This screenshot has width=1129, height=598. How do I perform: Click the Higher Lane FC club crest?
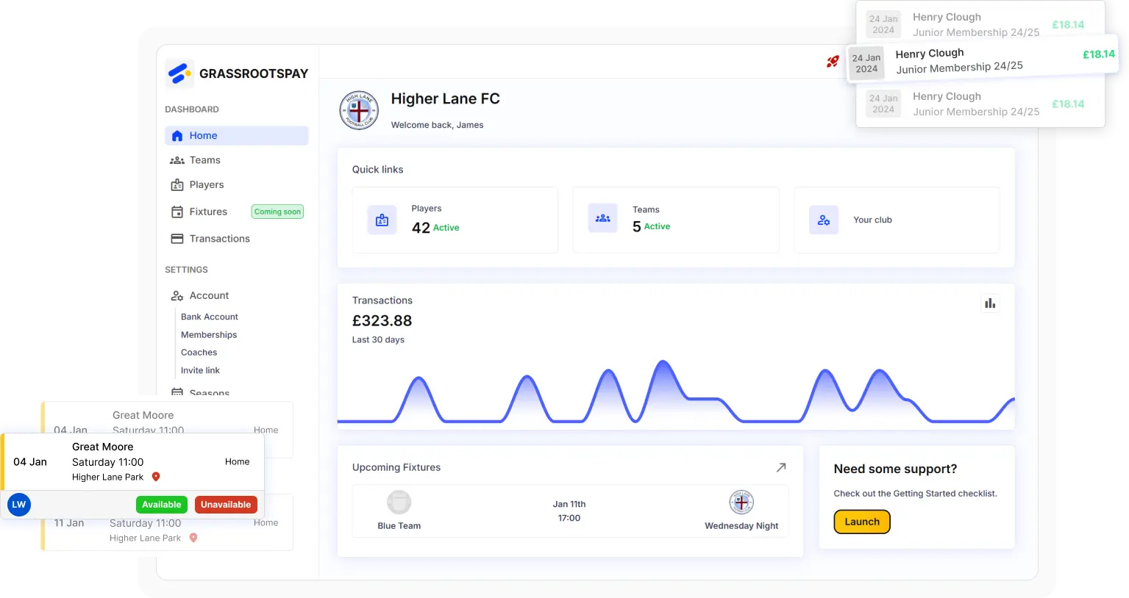(358, 109)
